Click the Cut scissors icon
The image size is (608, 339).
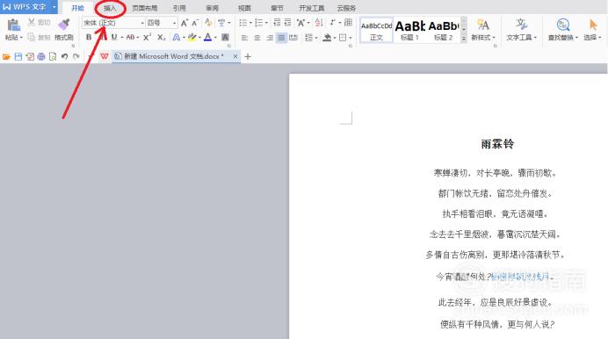tap(32, 22)
